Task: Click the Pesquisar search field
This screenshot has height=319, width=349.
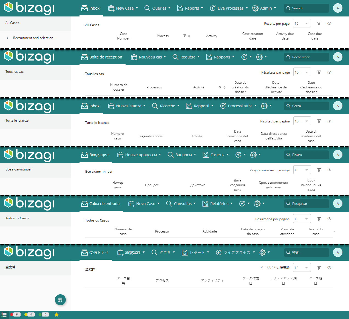Action: tap(307, 204)
